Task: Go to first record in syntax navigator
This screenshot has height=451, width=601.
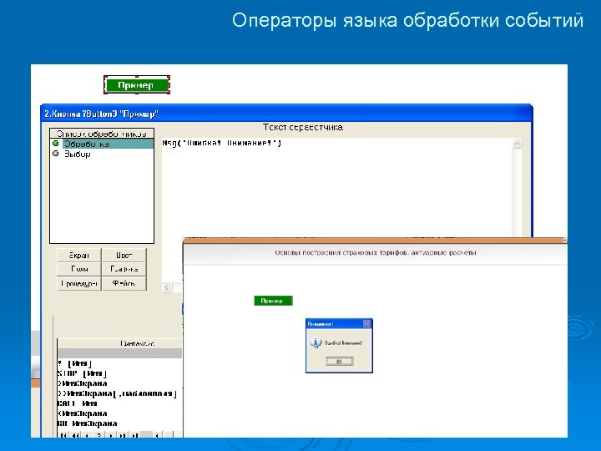Action: pos(63,435)
